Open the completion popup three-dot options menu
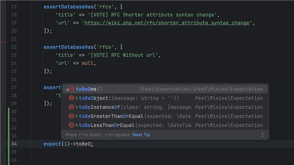Image resolution: width=294 pixels, height=165 pixels. pyautogui.click(x=262, y=135)
